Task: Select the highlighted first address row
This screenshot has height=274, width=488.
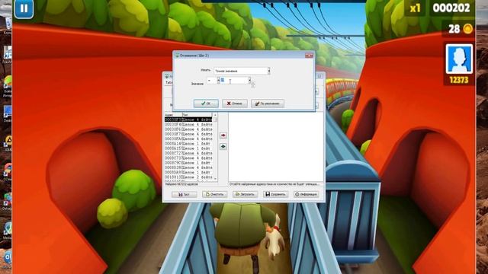Action: tap(188, 119)
